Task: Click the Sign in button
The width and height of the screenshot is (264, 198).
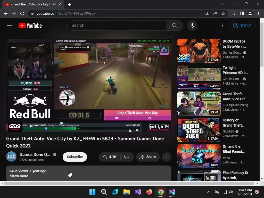Action: pyautogui.click(x=243, y=26)
